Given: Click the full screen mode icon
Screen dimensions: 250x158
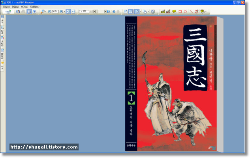Looking at the screenshot, I should (153, 11).
